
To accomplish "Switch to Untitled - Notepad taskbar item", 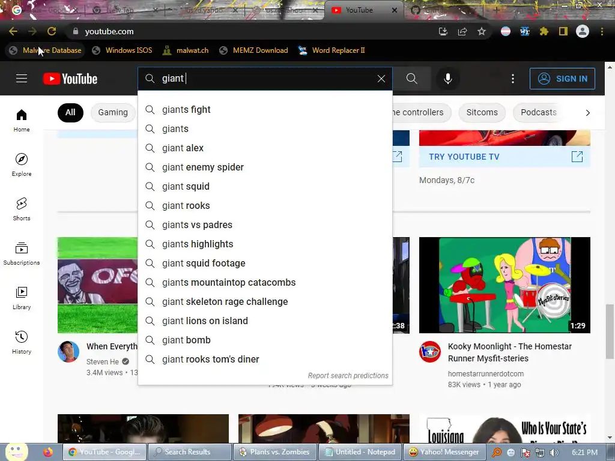I will pos(360,452).
